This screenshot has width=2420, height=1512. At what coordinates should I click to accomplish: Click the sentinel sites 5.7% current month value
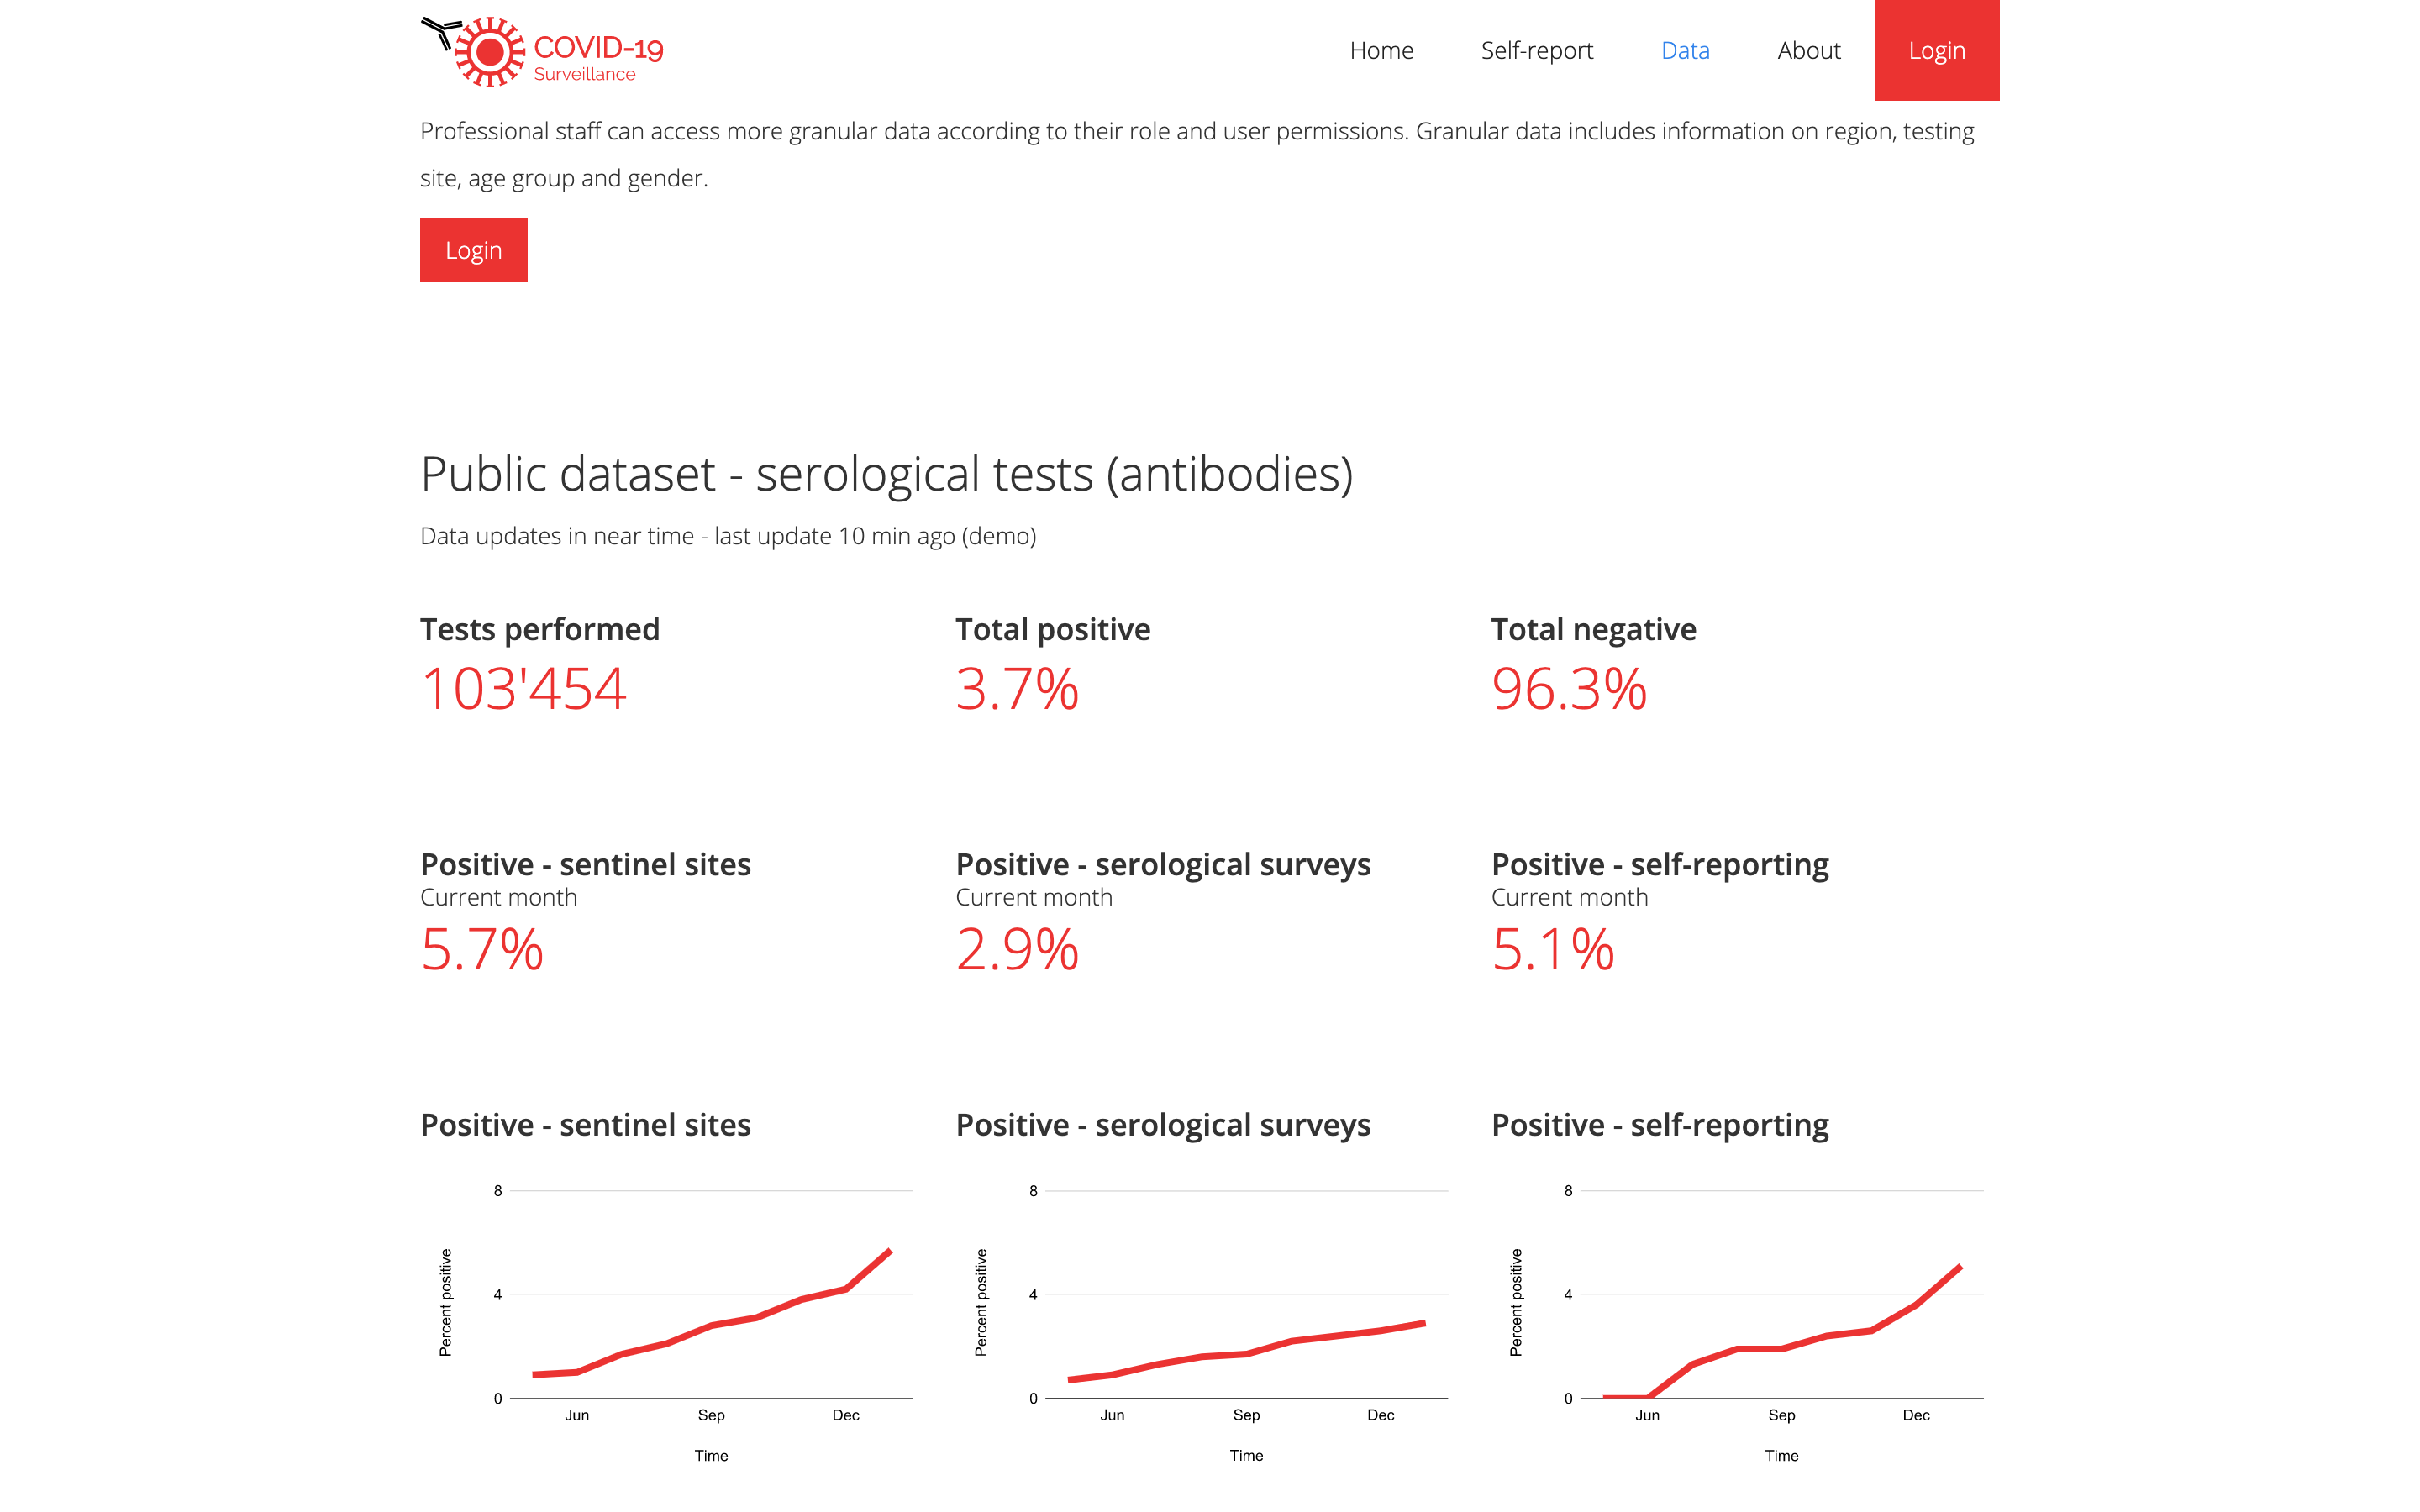tap(481, 949)
